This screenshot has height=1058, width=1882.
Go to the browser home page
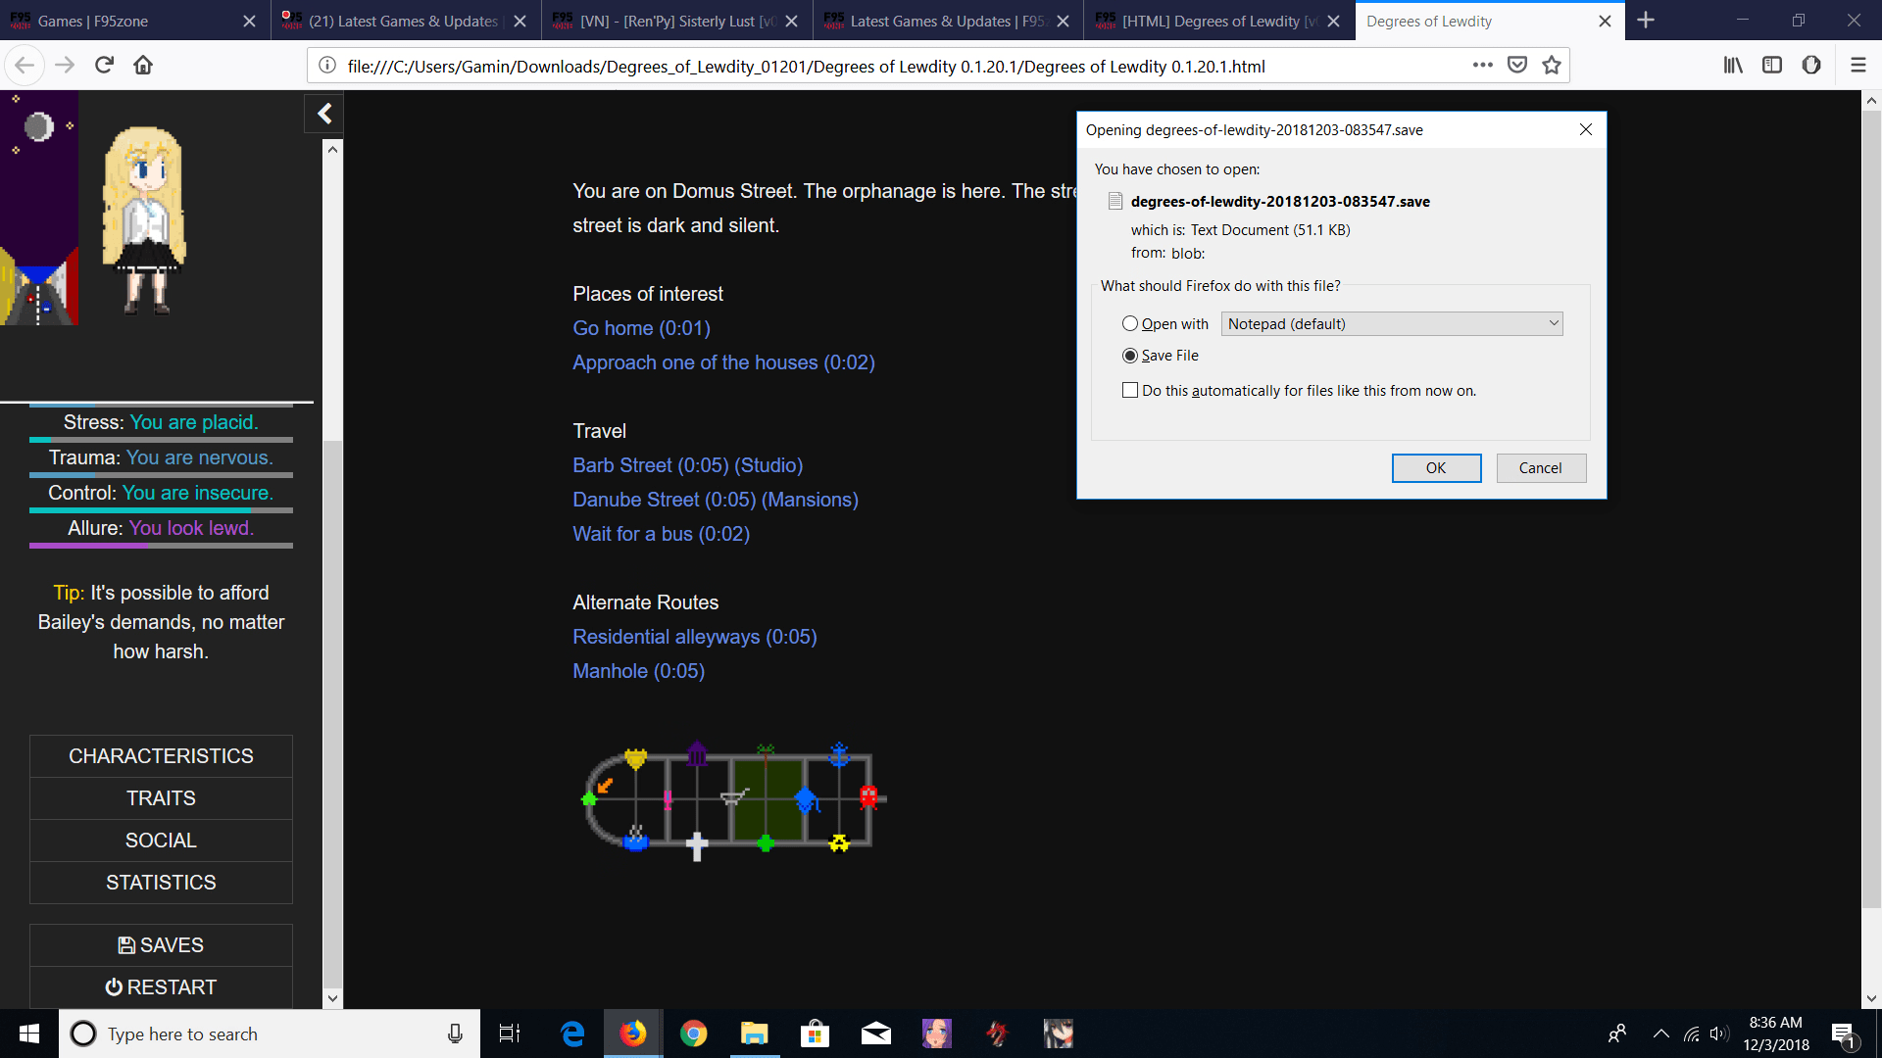click(x=143, y=66)
